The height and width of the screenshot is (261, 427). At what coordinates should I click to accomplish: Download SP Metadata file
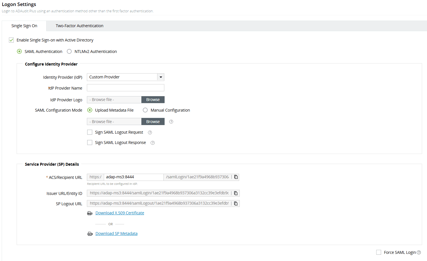point(116,234)
